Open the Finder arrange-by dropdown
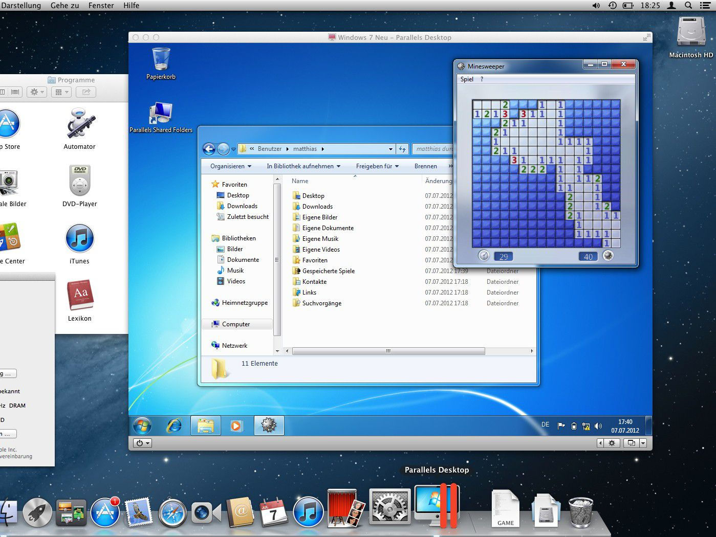 click(x=61, y=92)
